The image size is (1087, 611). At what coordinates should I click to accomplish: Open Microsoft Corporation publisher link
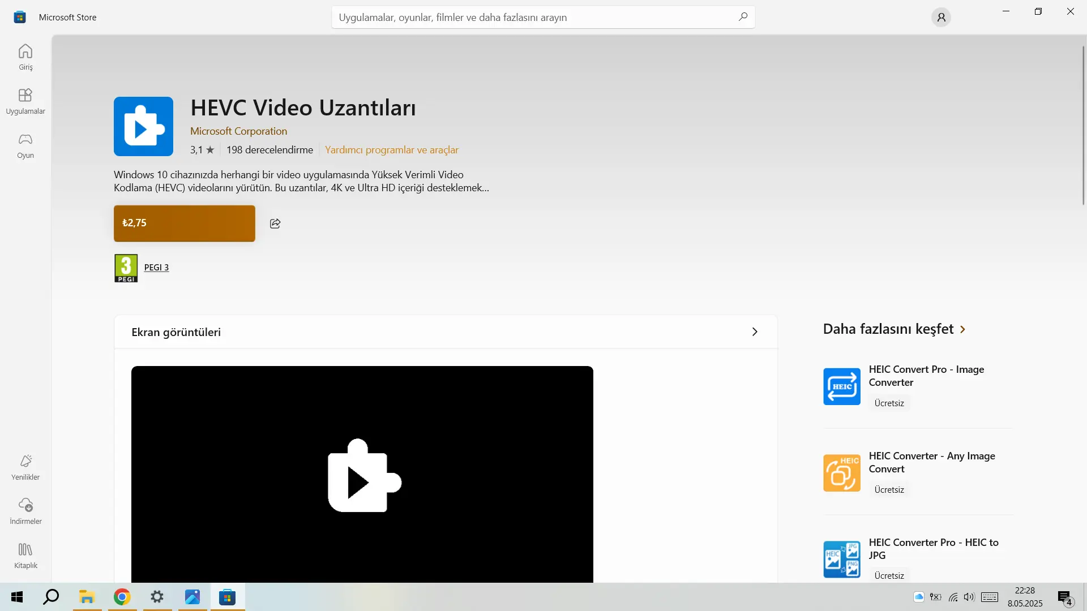tap(238, 131)
